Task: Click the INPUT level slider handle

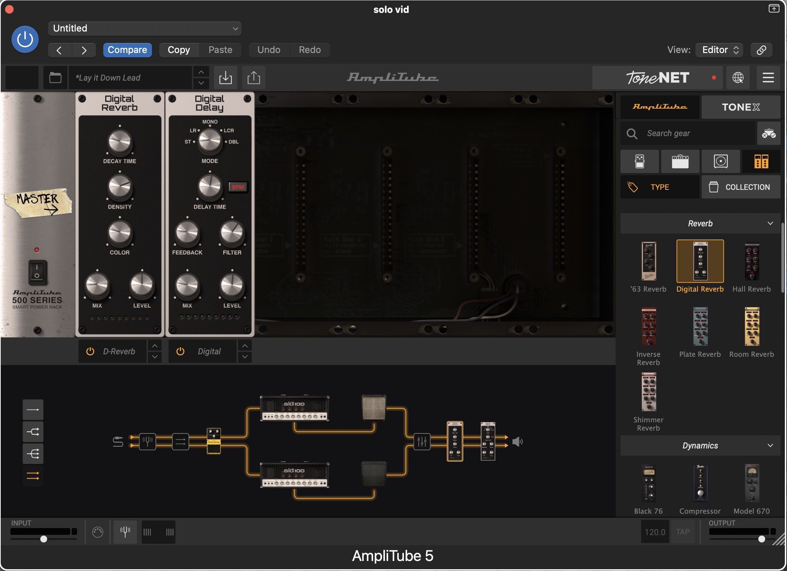Action: pos(44,539)
